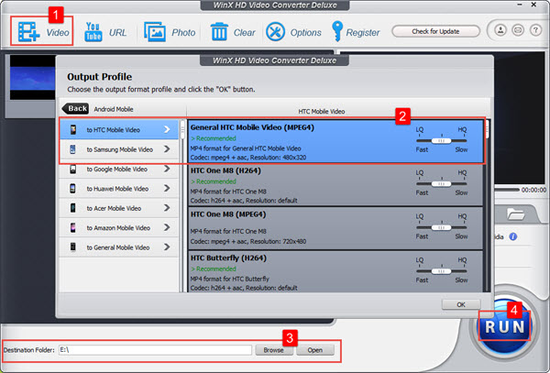Open the YouTube URL download icon
Screen dimensions: 550x373
(93, 32)
